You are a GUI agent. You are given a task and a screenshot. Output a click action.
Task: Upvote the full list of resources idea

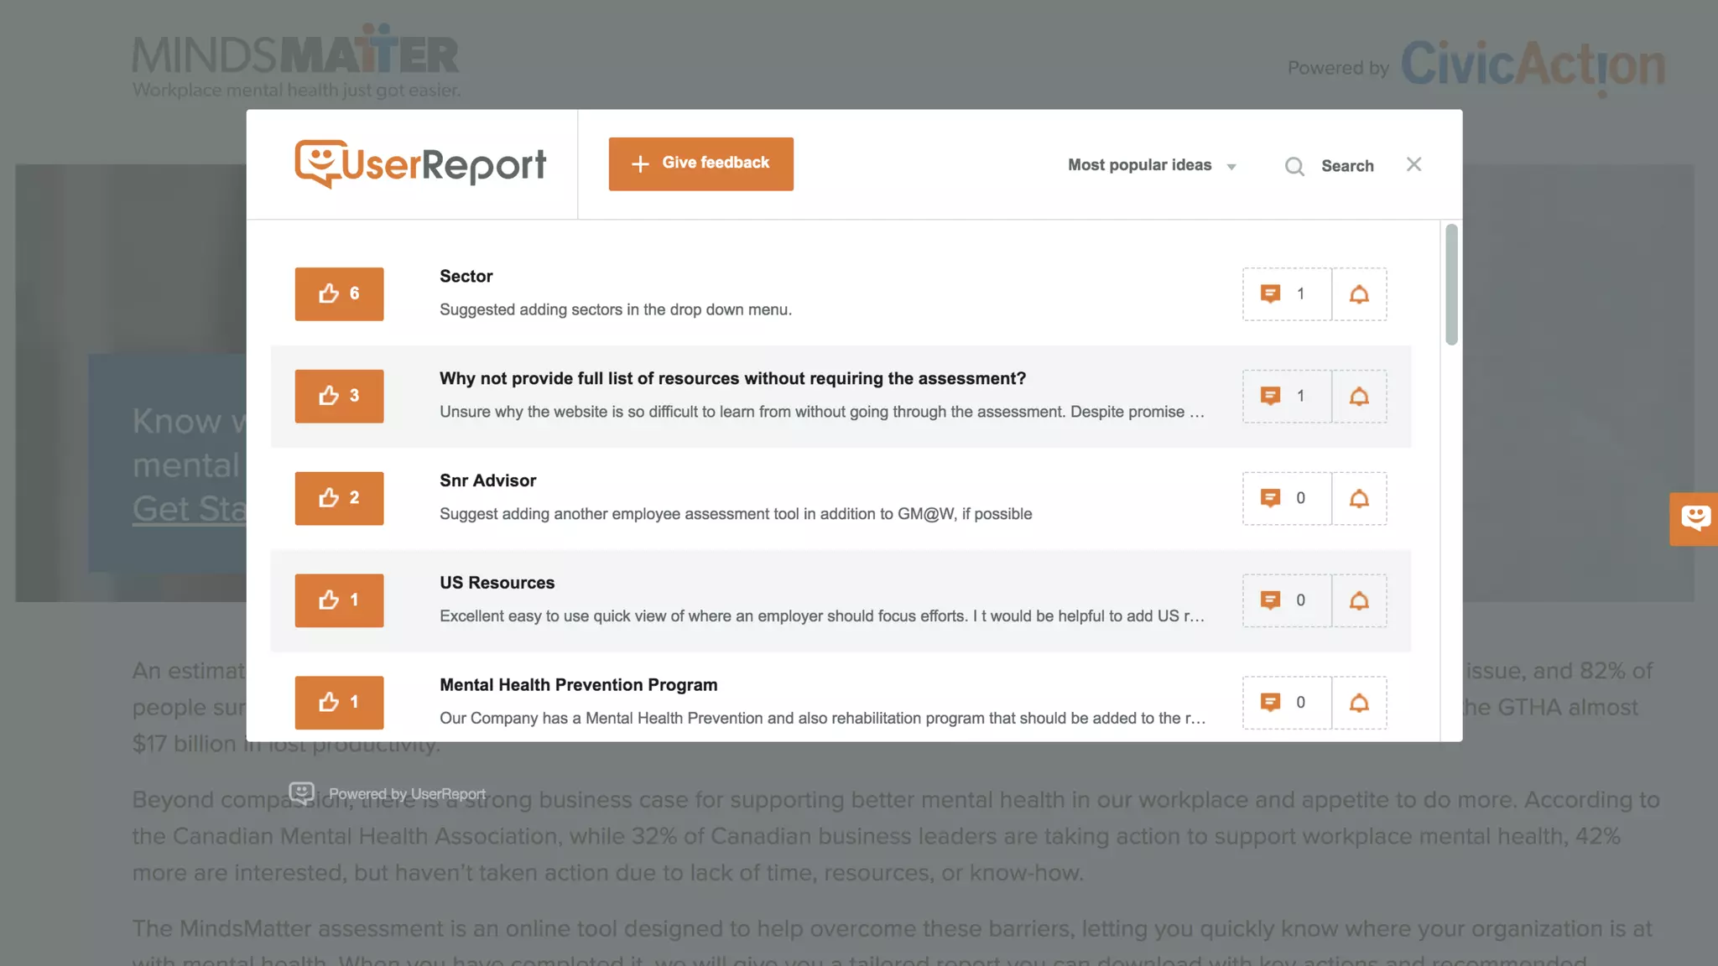pyautogui.click(x=339, y=396)
